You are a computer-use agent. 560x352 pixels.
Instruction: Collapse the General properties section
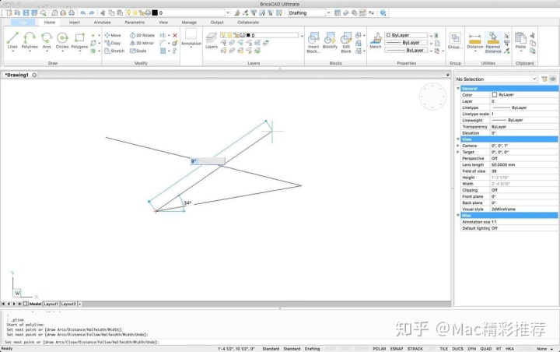458,88
